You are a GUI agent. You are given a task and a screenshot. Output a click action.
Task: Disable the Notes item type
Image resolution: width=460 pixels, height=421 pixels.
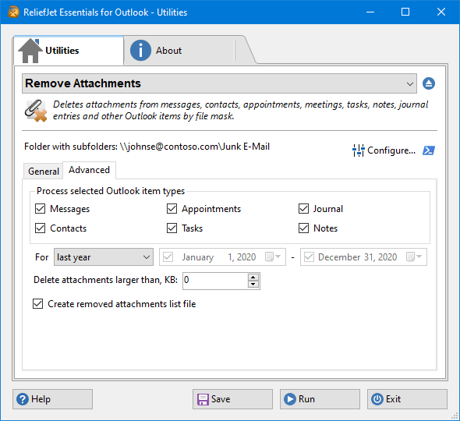pyautogui.click(x=303, y=228)
